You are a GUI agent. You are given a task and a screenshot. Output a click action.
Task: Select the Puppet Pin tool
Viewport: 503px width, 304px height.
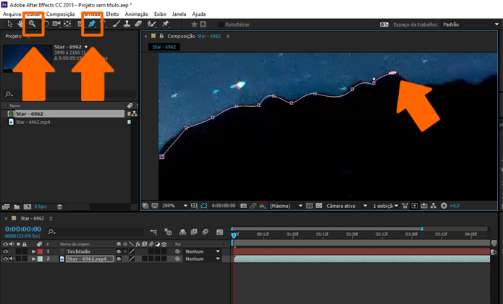pos(166,24)
